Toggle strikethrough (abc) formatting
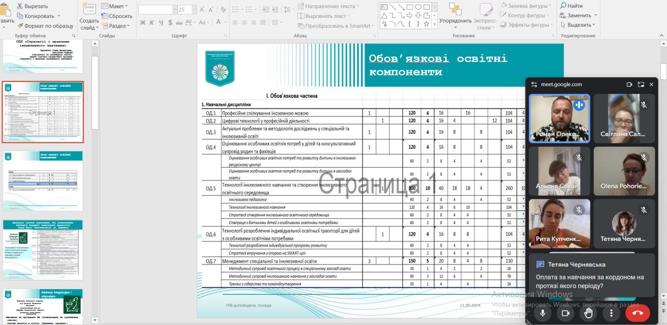 [179, 23]
